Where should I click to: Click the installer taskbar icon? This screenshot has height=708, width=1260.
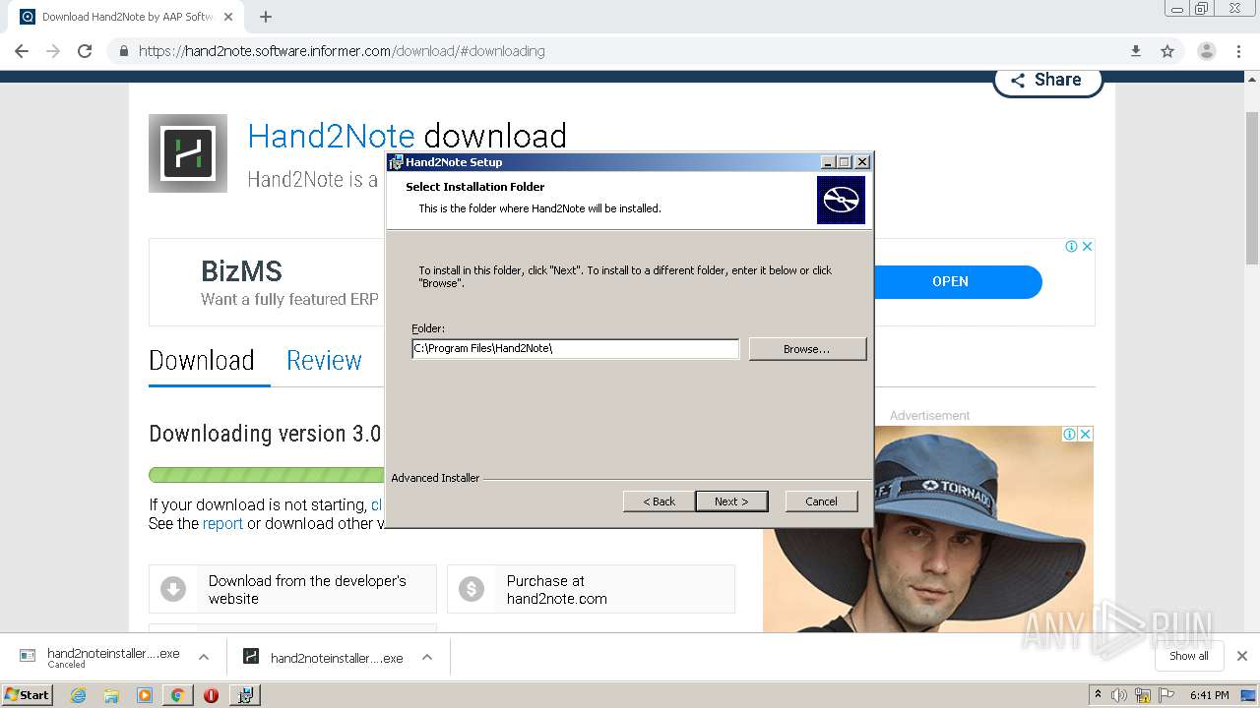coord(245,695)
